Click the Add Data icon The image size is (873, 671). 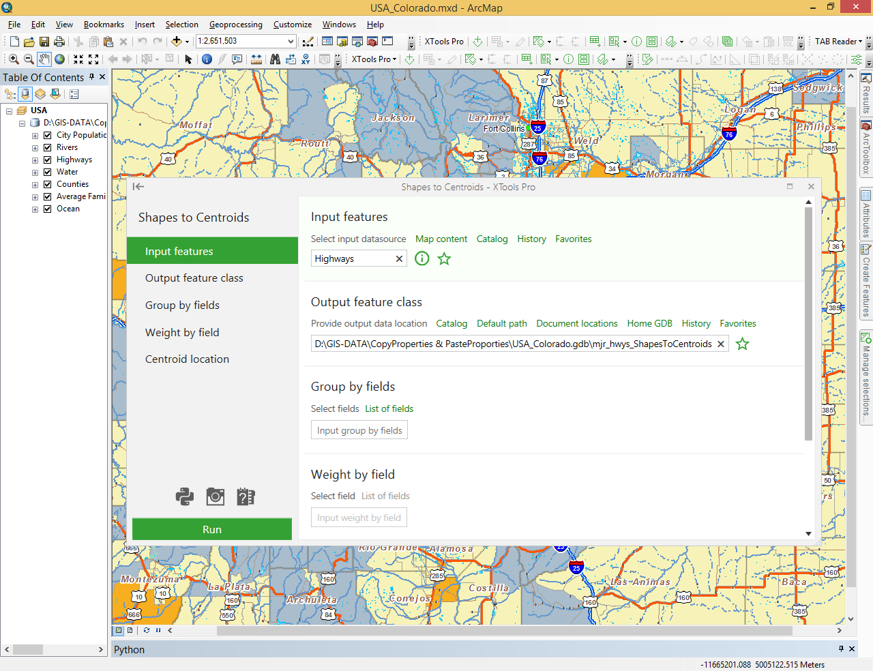click(x=177, y=42)
